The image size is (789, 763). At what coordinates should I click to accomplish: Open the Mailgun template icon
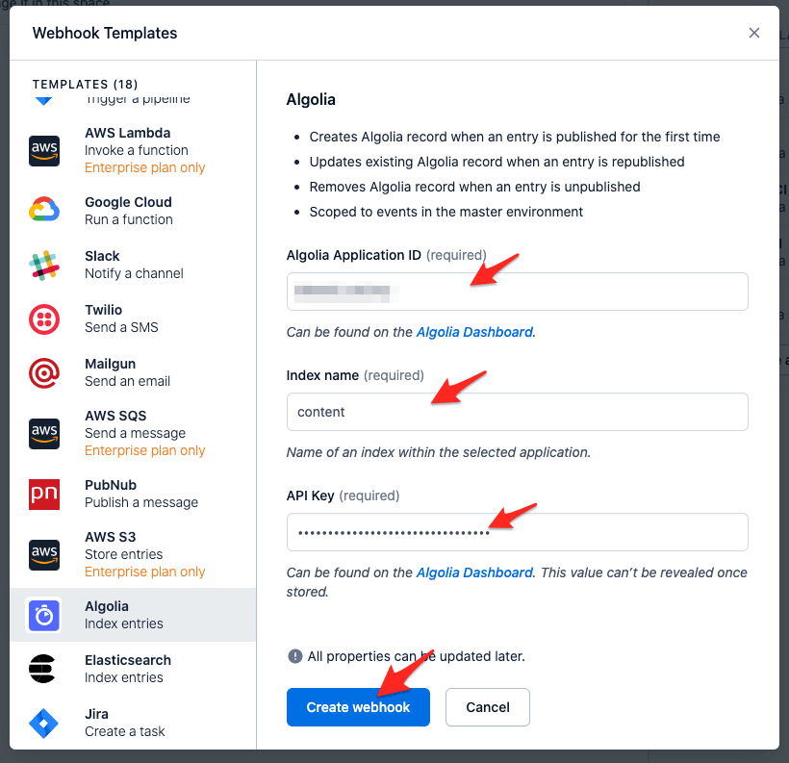44,373
